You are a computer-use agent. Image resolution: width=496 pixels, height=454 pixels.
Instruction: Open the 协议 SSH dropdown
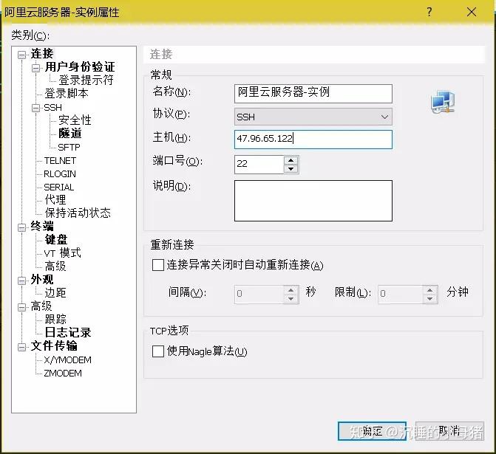313,117
